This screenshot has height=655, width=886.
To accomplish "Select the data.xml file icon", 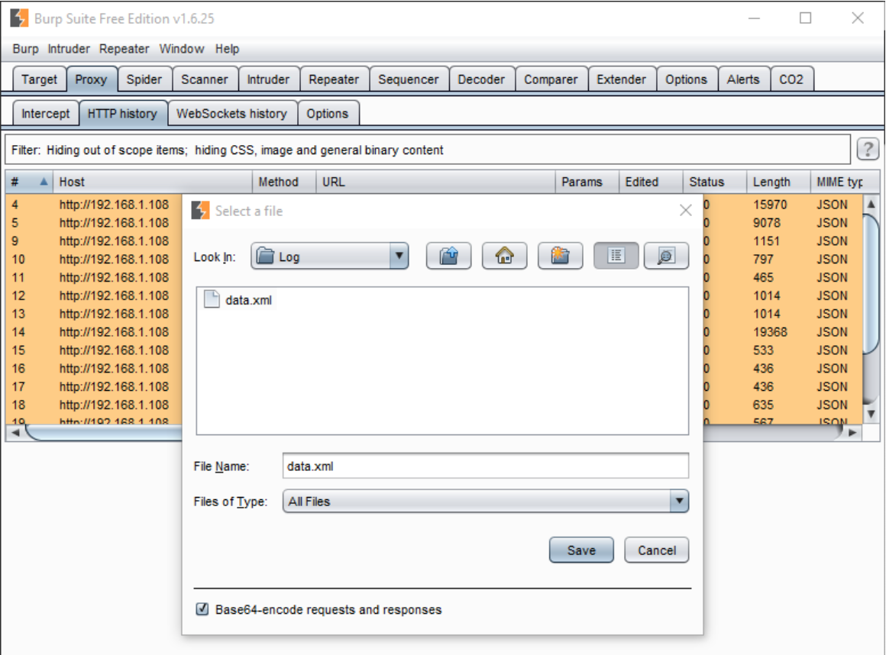I will coord(212,299).
